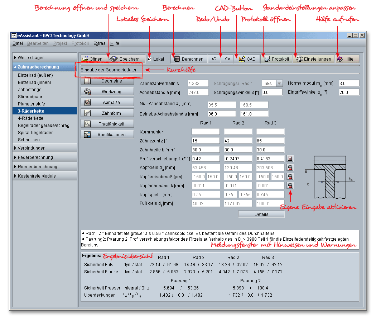Click the Berechnen calculator button
The image size is (376, 316).
tap(189, 59)
